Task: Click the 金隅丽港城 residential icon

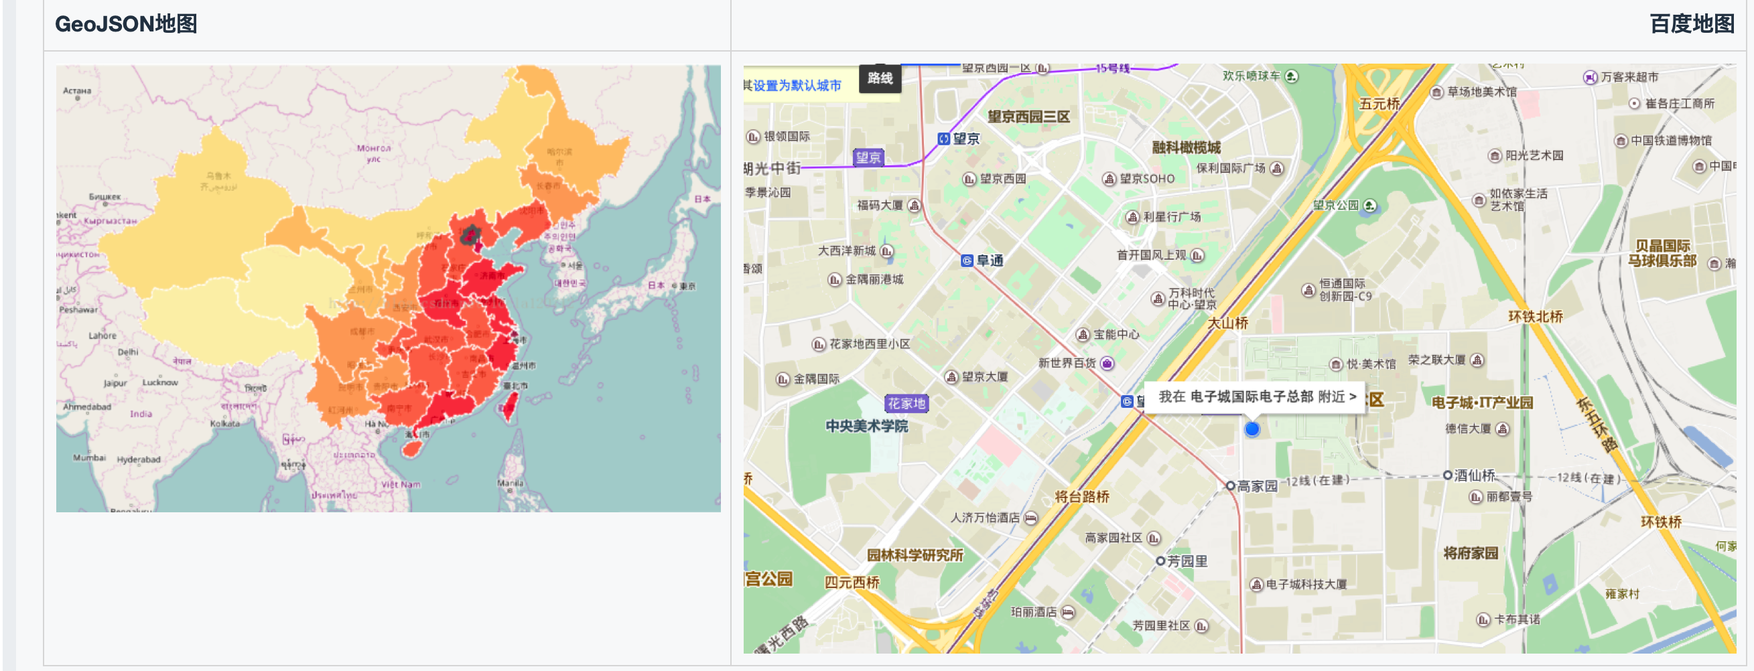Action: click(x=834, y=280)
